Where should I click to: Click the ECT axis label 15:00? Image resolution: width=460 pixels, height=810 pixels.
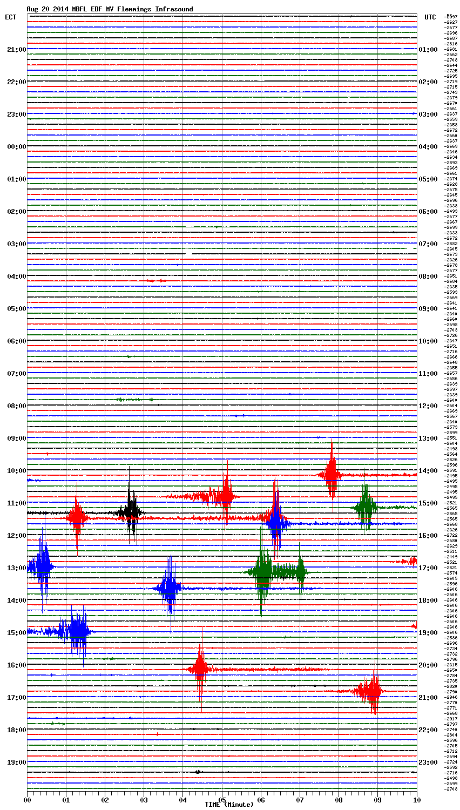click(16, 633)
